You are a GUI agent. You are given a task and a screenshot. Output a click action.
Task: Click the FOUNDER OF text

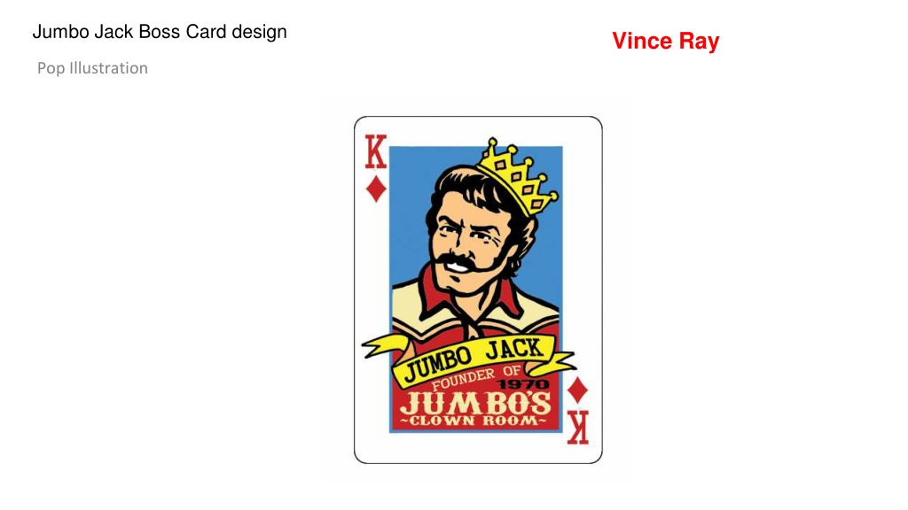click(x=476, y=376)
